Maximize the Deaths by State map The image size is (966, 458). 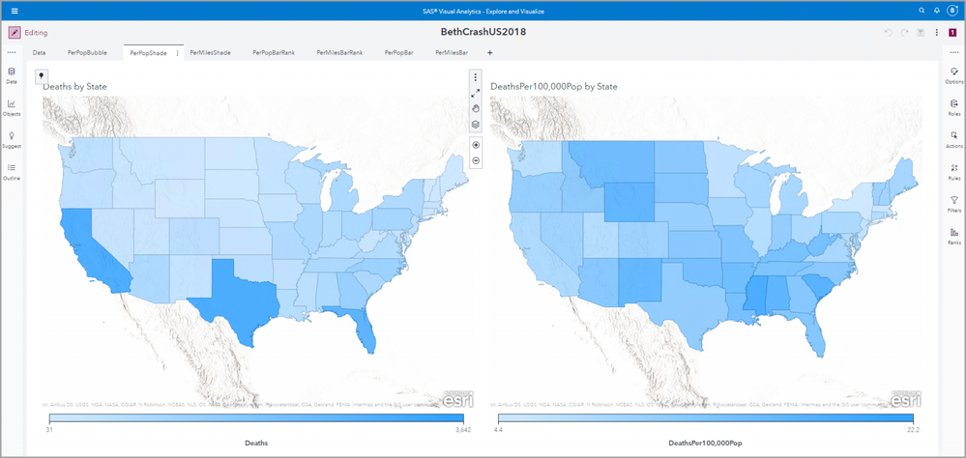click(x=476, y=93)
